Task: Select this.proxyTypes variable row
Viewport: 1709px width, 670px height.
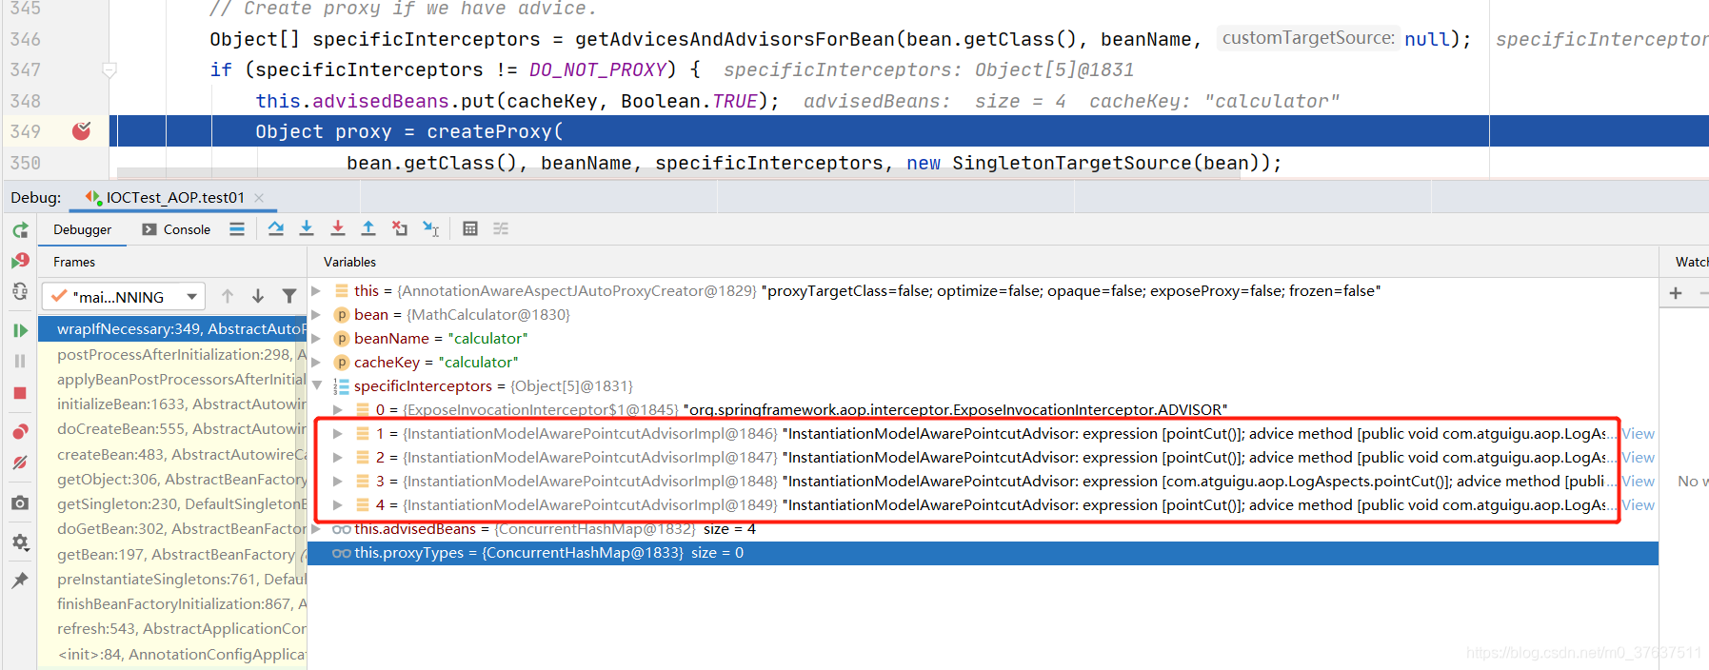Action: pos(984,553)
